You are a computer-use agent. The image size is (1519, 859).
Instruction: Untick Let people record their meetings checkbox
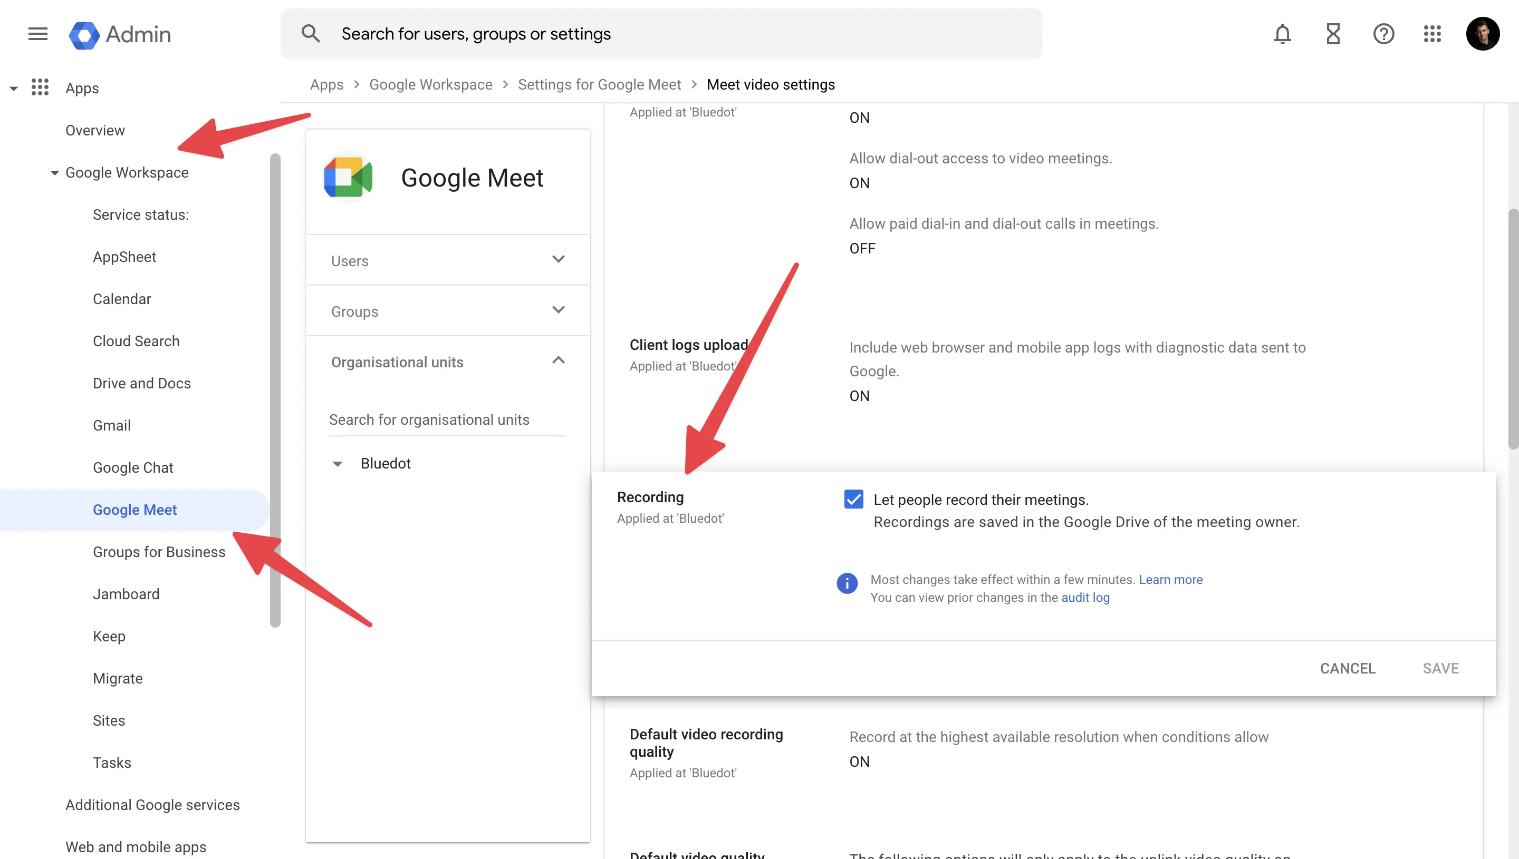coord(853,499)
